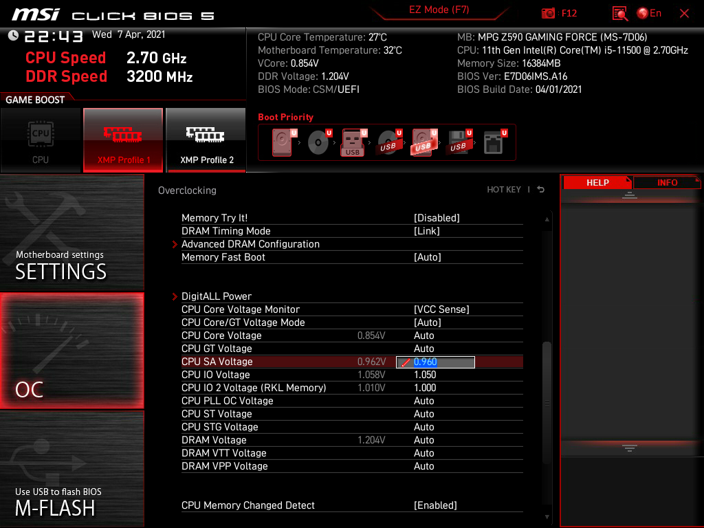Open the search utility in the title bar

point(619,13)
